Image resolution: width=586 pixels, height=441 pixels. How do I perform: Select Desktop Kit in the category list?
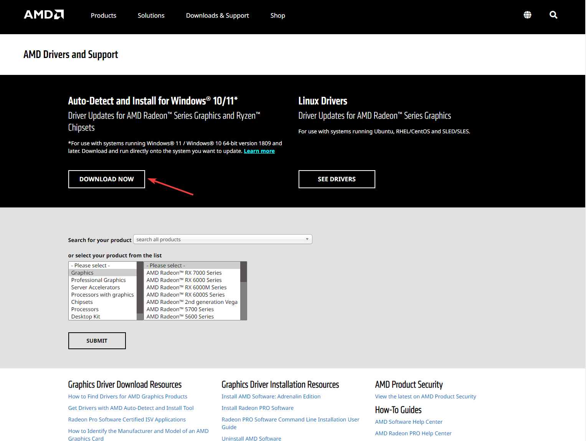(x=102, y=317)
